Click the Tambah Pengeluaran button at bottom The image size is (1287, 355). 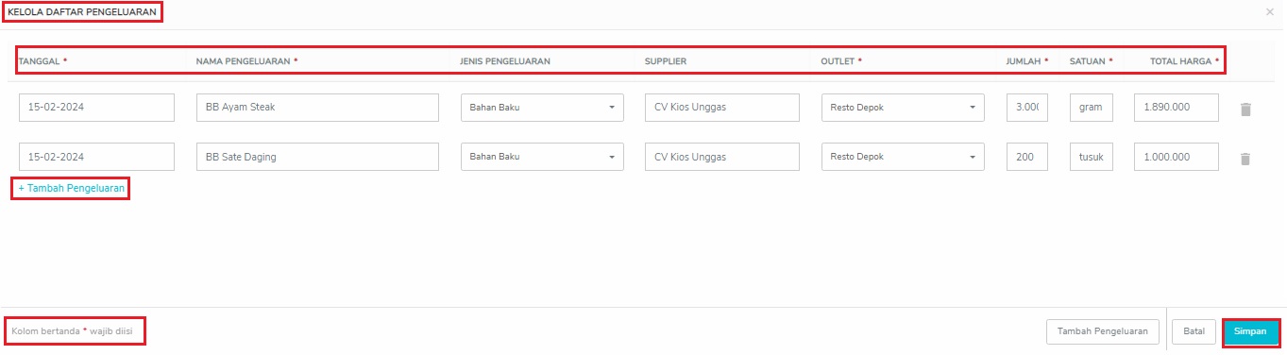tap(1103, 331)
